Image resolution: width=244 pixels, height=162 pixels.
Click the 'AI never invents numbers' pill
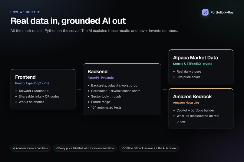pos(31,148)
